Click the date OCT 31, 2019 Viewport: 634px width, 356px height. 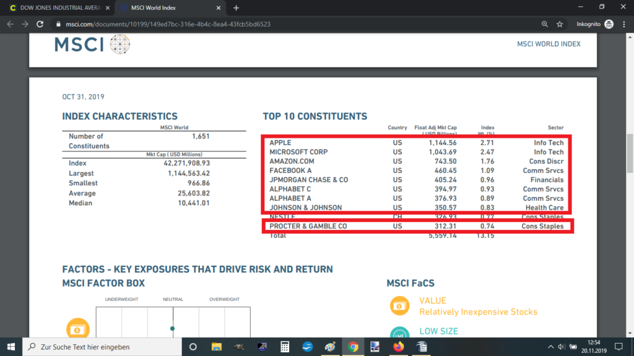[84, 97]
